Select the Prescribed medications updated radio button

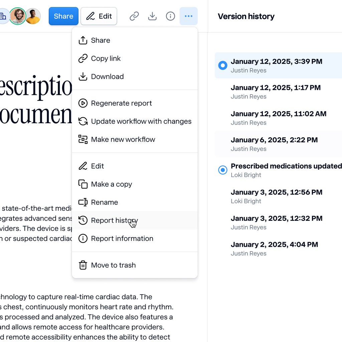click(x=222, y=170)
